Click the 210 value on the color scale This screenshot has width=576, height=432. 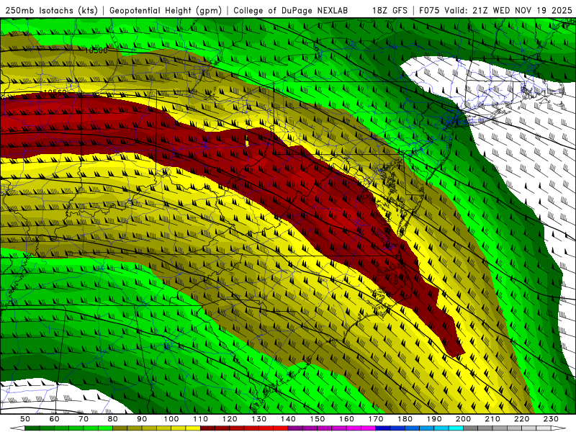coord(492,419)
